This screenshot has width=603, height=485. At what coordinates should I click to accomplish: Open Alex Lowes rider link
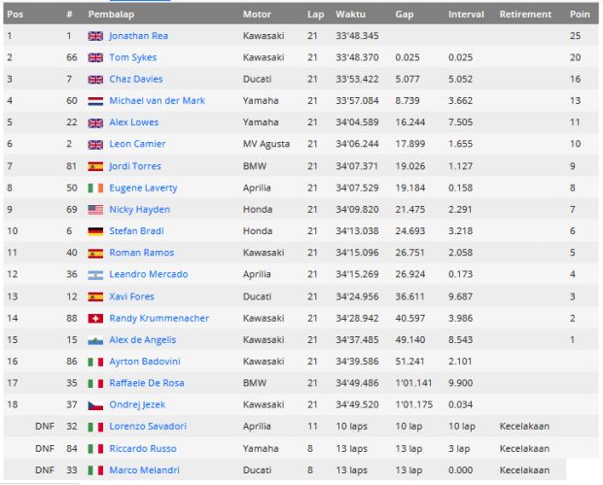(x=134, y=122)
